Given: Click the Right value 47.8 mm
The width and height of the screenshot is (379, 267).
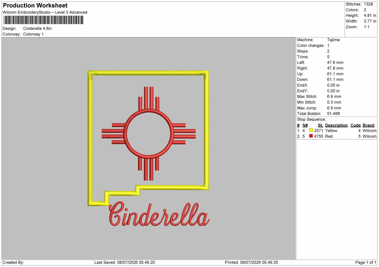Looking at the screenshot, I should (x=335, y=68).
